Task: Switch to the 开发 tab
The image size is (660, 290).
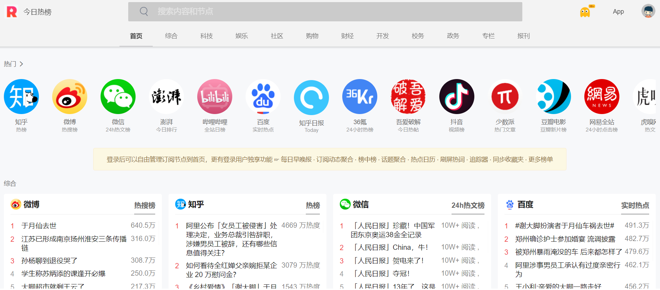Action: click(x=383, y=36)
